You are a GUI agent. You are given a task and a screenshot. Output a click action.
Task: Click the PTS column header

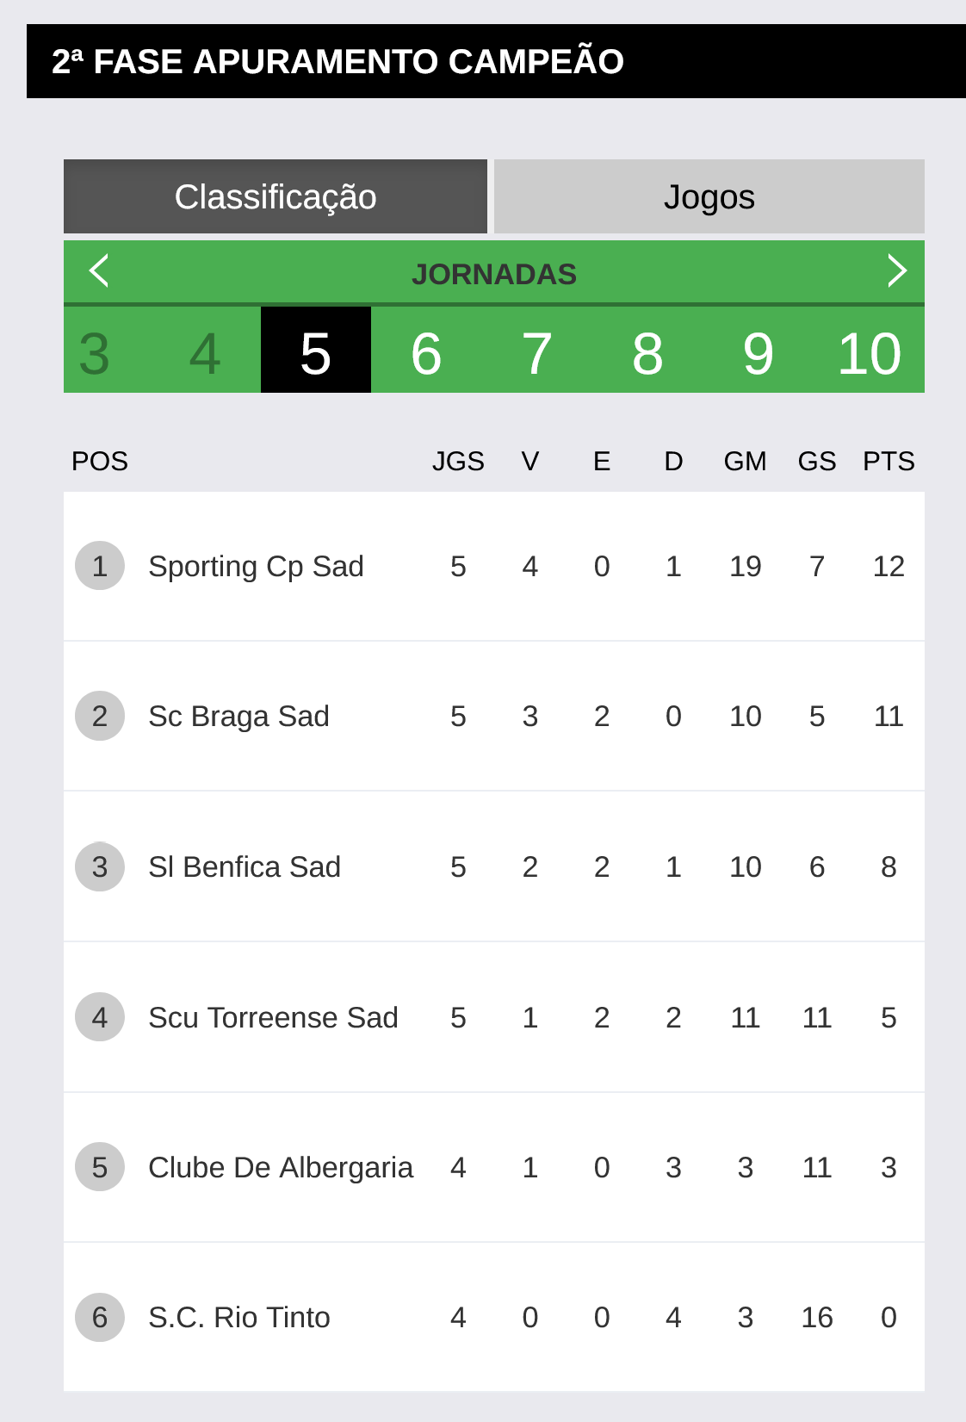tap(889, 462)
